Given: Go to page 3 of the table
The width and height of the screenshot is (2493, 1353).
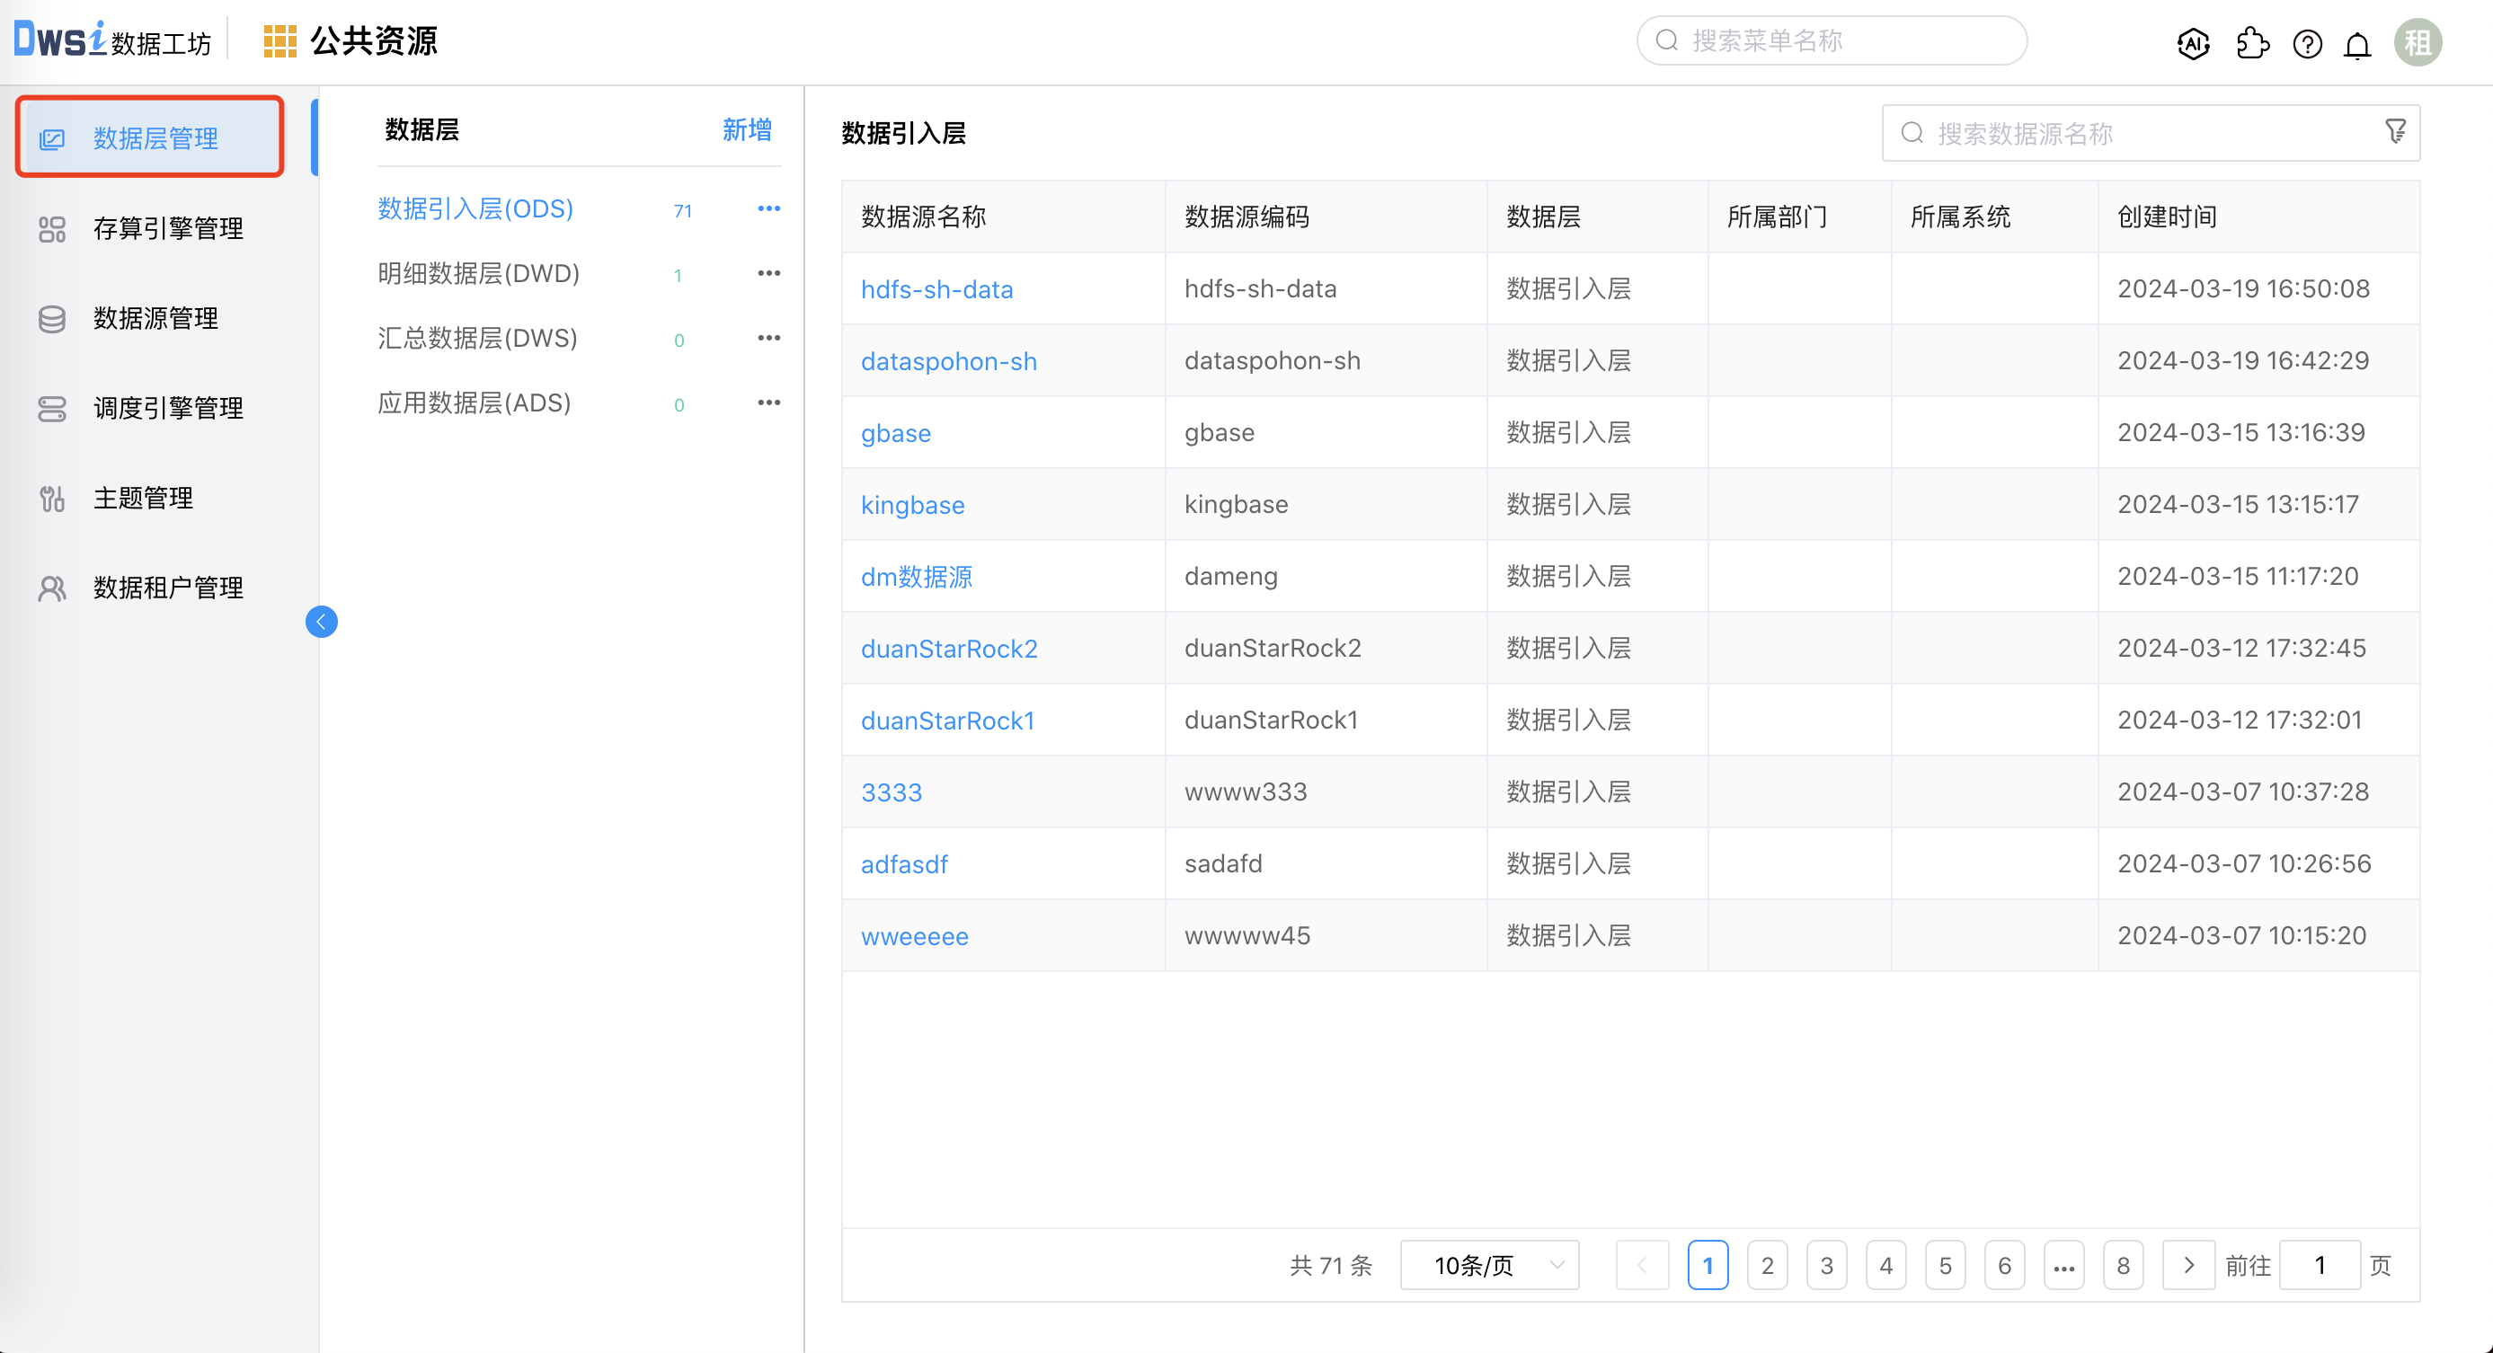Looking at the screenshot, I should 1826,1264.
